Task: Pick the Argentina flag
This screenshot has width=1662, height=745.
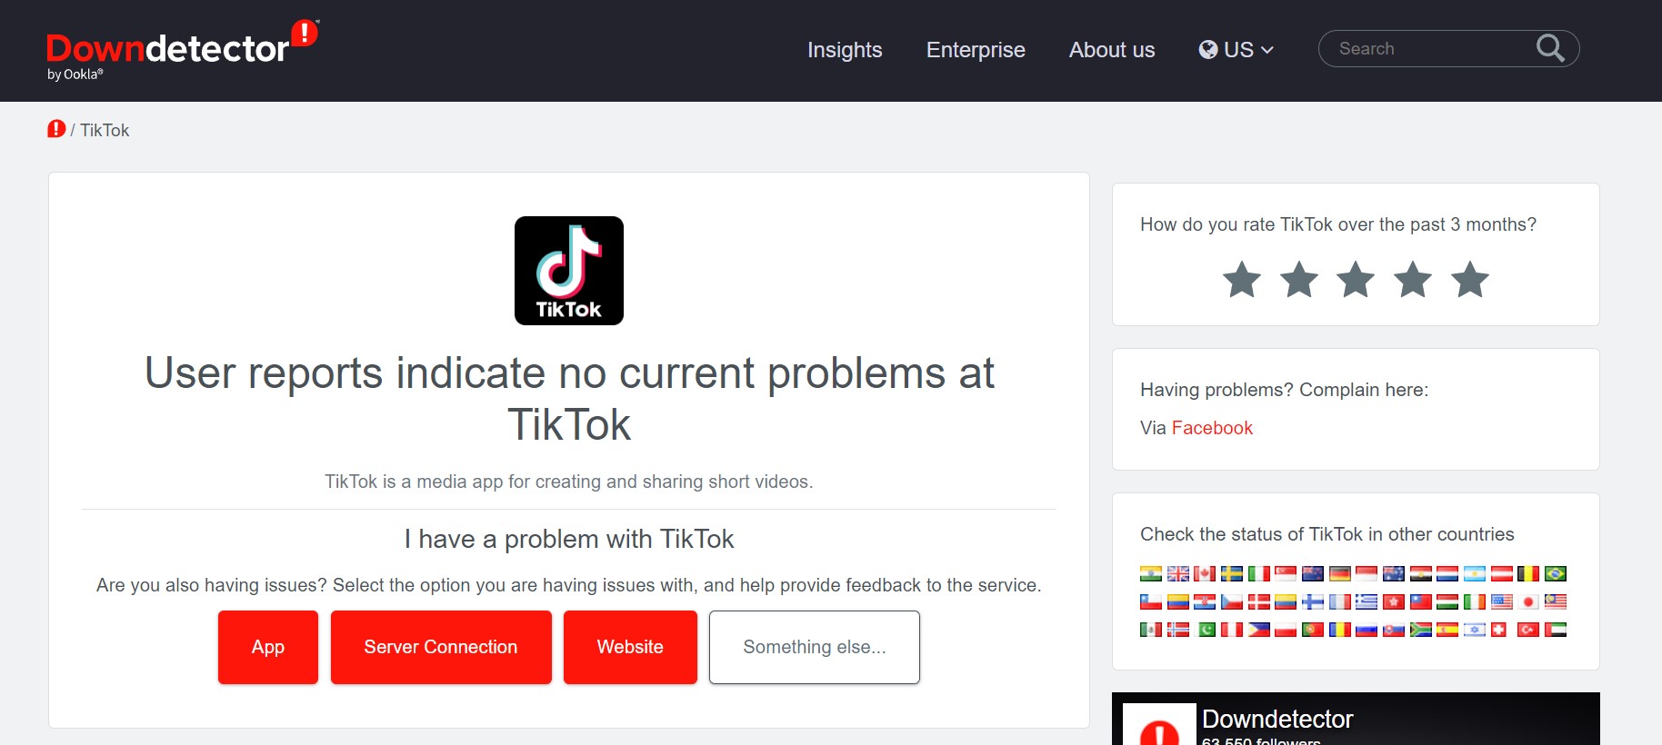Action: 1475,573
